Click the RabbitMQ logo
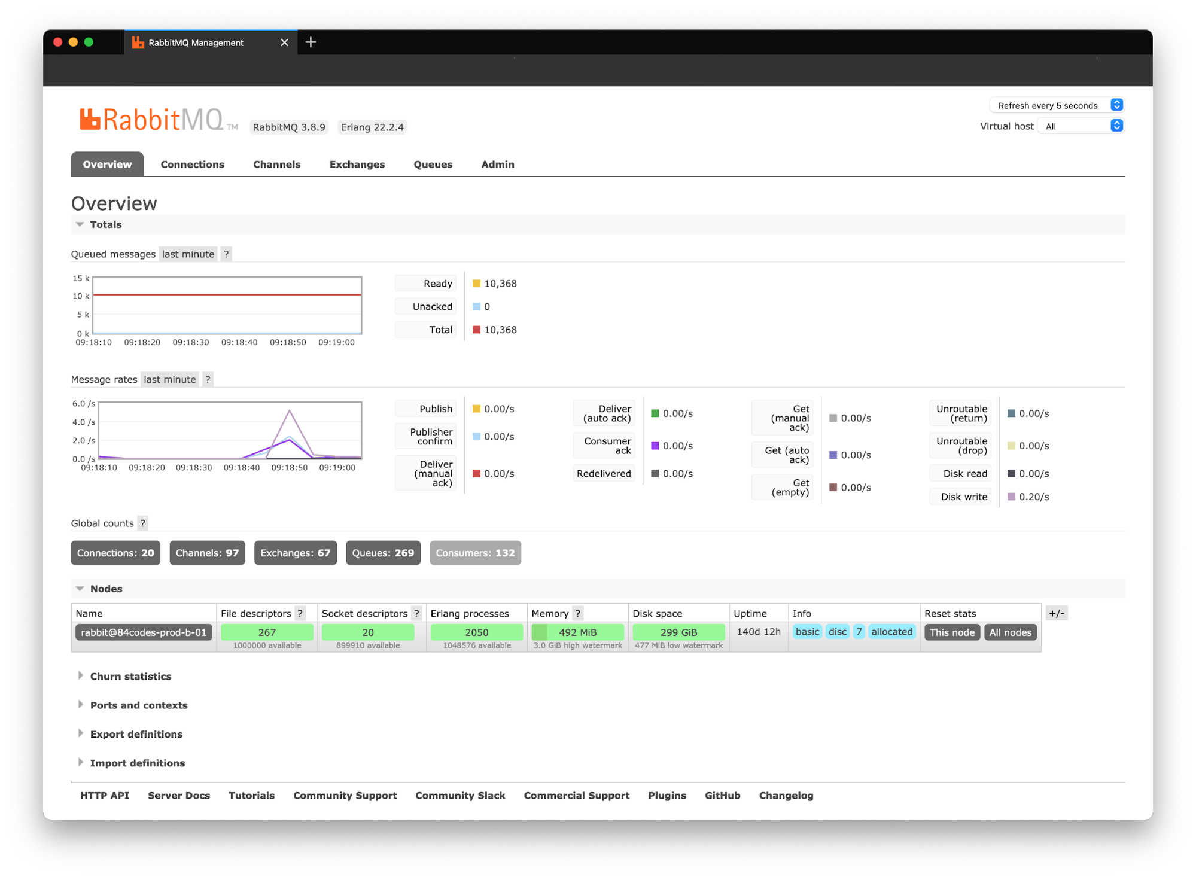Screen dimensions: 1196x877 point(152,120)
